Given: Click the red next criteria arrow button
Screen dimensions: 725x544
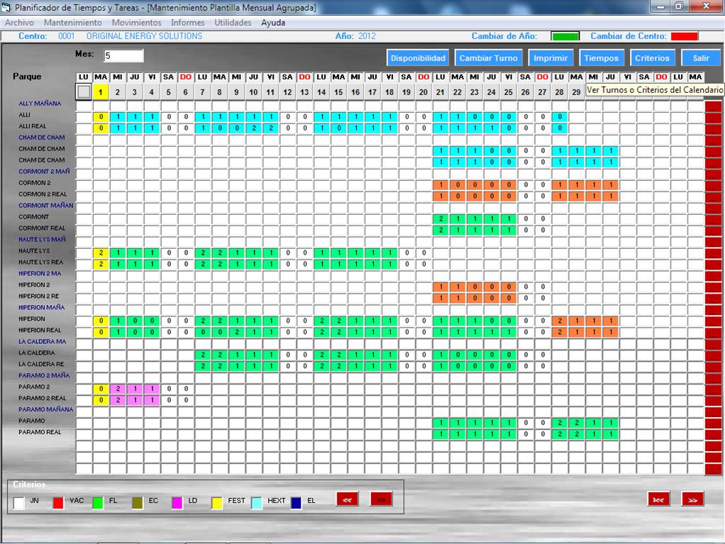Looking at the screenshot, I should (381, 499).
